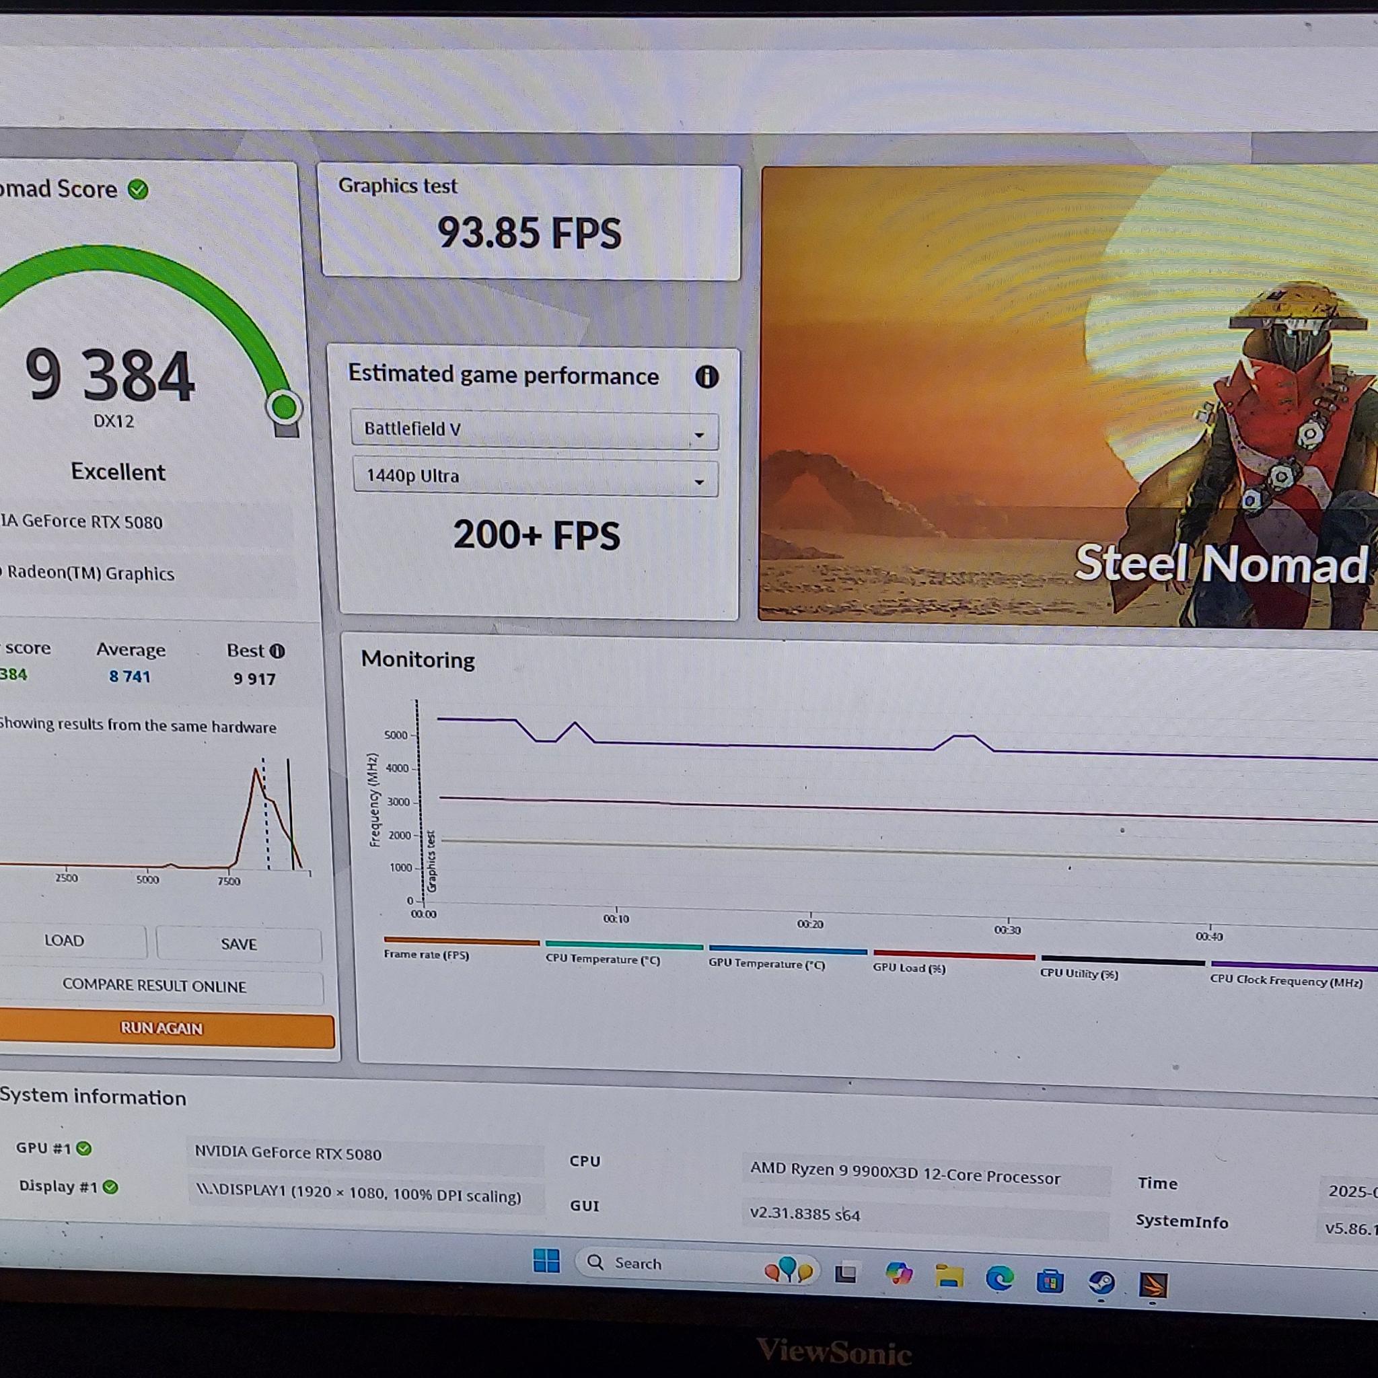Image resolution: width=1378 pixels, height=1378 pixels.
Task: Click the LOAD button
Action: pyautogui.click(x=66, y=941)
